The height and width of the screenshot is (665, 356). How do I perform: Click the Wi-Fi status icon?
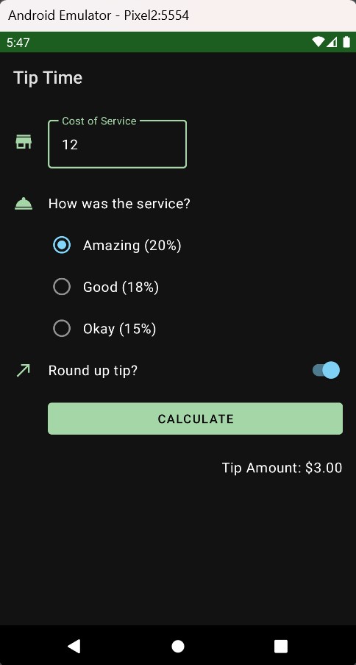point(318,41)
